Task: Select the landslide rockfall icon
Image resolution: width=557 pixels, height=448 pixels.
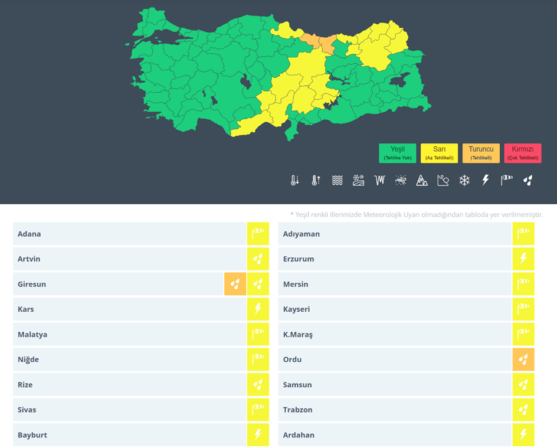Action: pyautogui.click(x=443, y=181)
